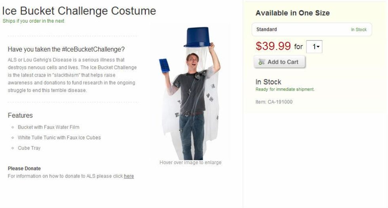The height and width of the screenshot is (208, 388).
Task: Click Ready for immediate shipment text
Action: (x=285, y=89)
